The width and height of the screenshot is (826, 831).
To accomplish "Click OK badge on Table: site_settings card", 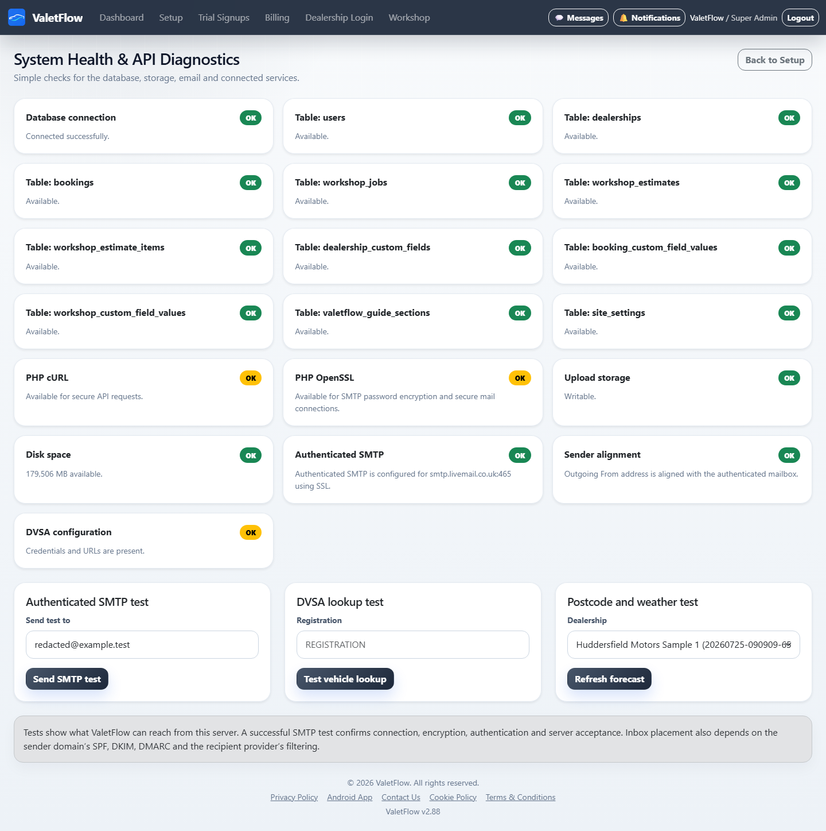I will [x=789, y=313].
